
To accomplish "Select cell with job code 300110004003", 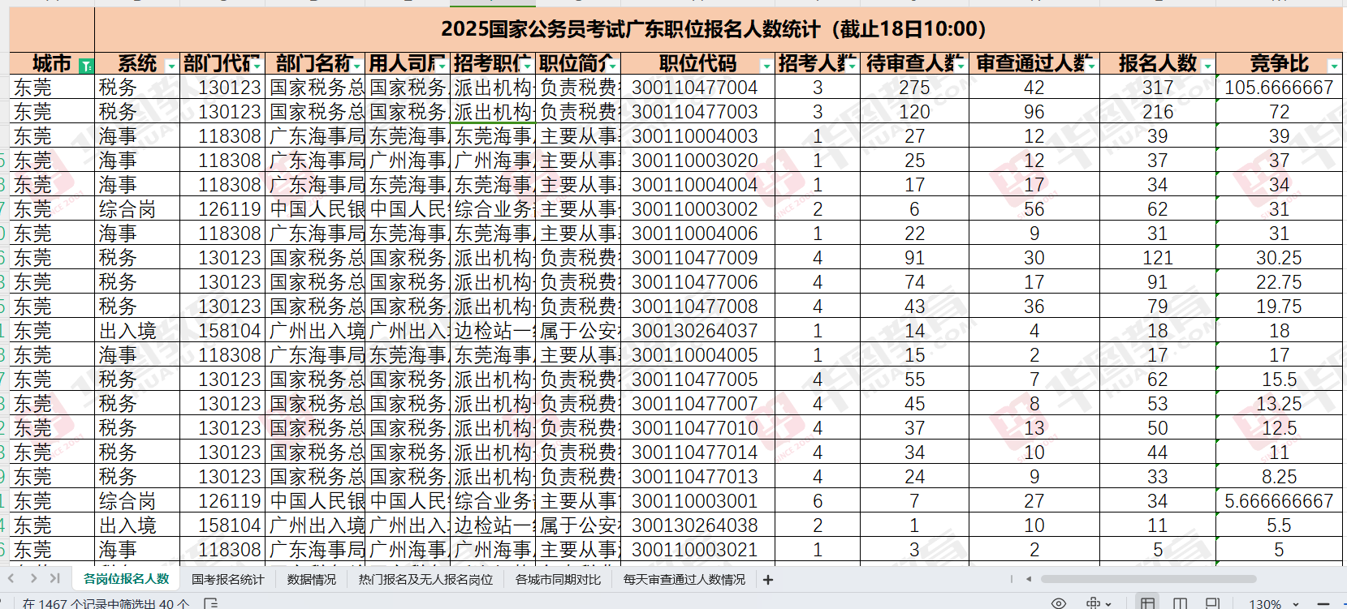I will click(697, 136).
